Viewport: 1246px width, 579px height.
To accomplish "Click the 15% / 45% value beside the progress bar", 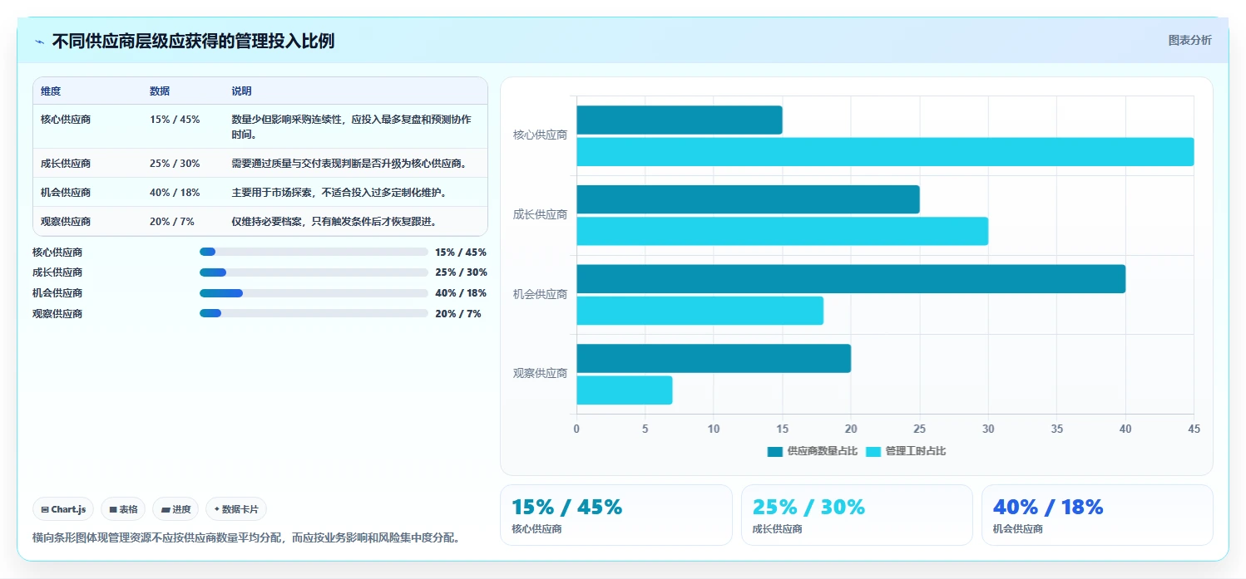I will pyautogui.click(x=461, y=253).
